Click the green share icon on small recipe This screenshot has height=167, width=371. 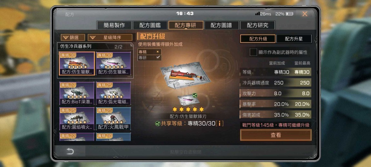click(x=195, y=95)
